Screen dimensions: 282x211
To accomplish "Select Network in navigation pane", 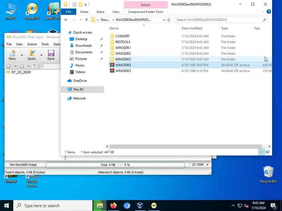I will 80,98.
